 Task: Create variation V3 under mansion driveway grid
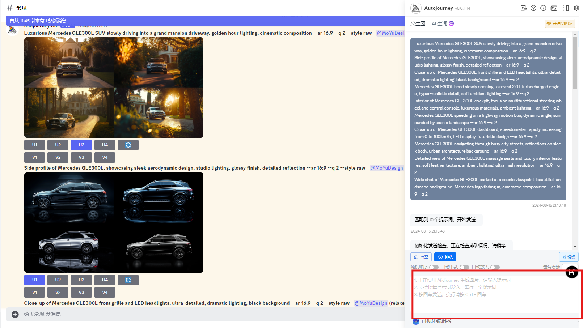pyautogui.click(x=81, y=157)
